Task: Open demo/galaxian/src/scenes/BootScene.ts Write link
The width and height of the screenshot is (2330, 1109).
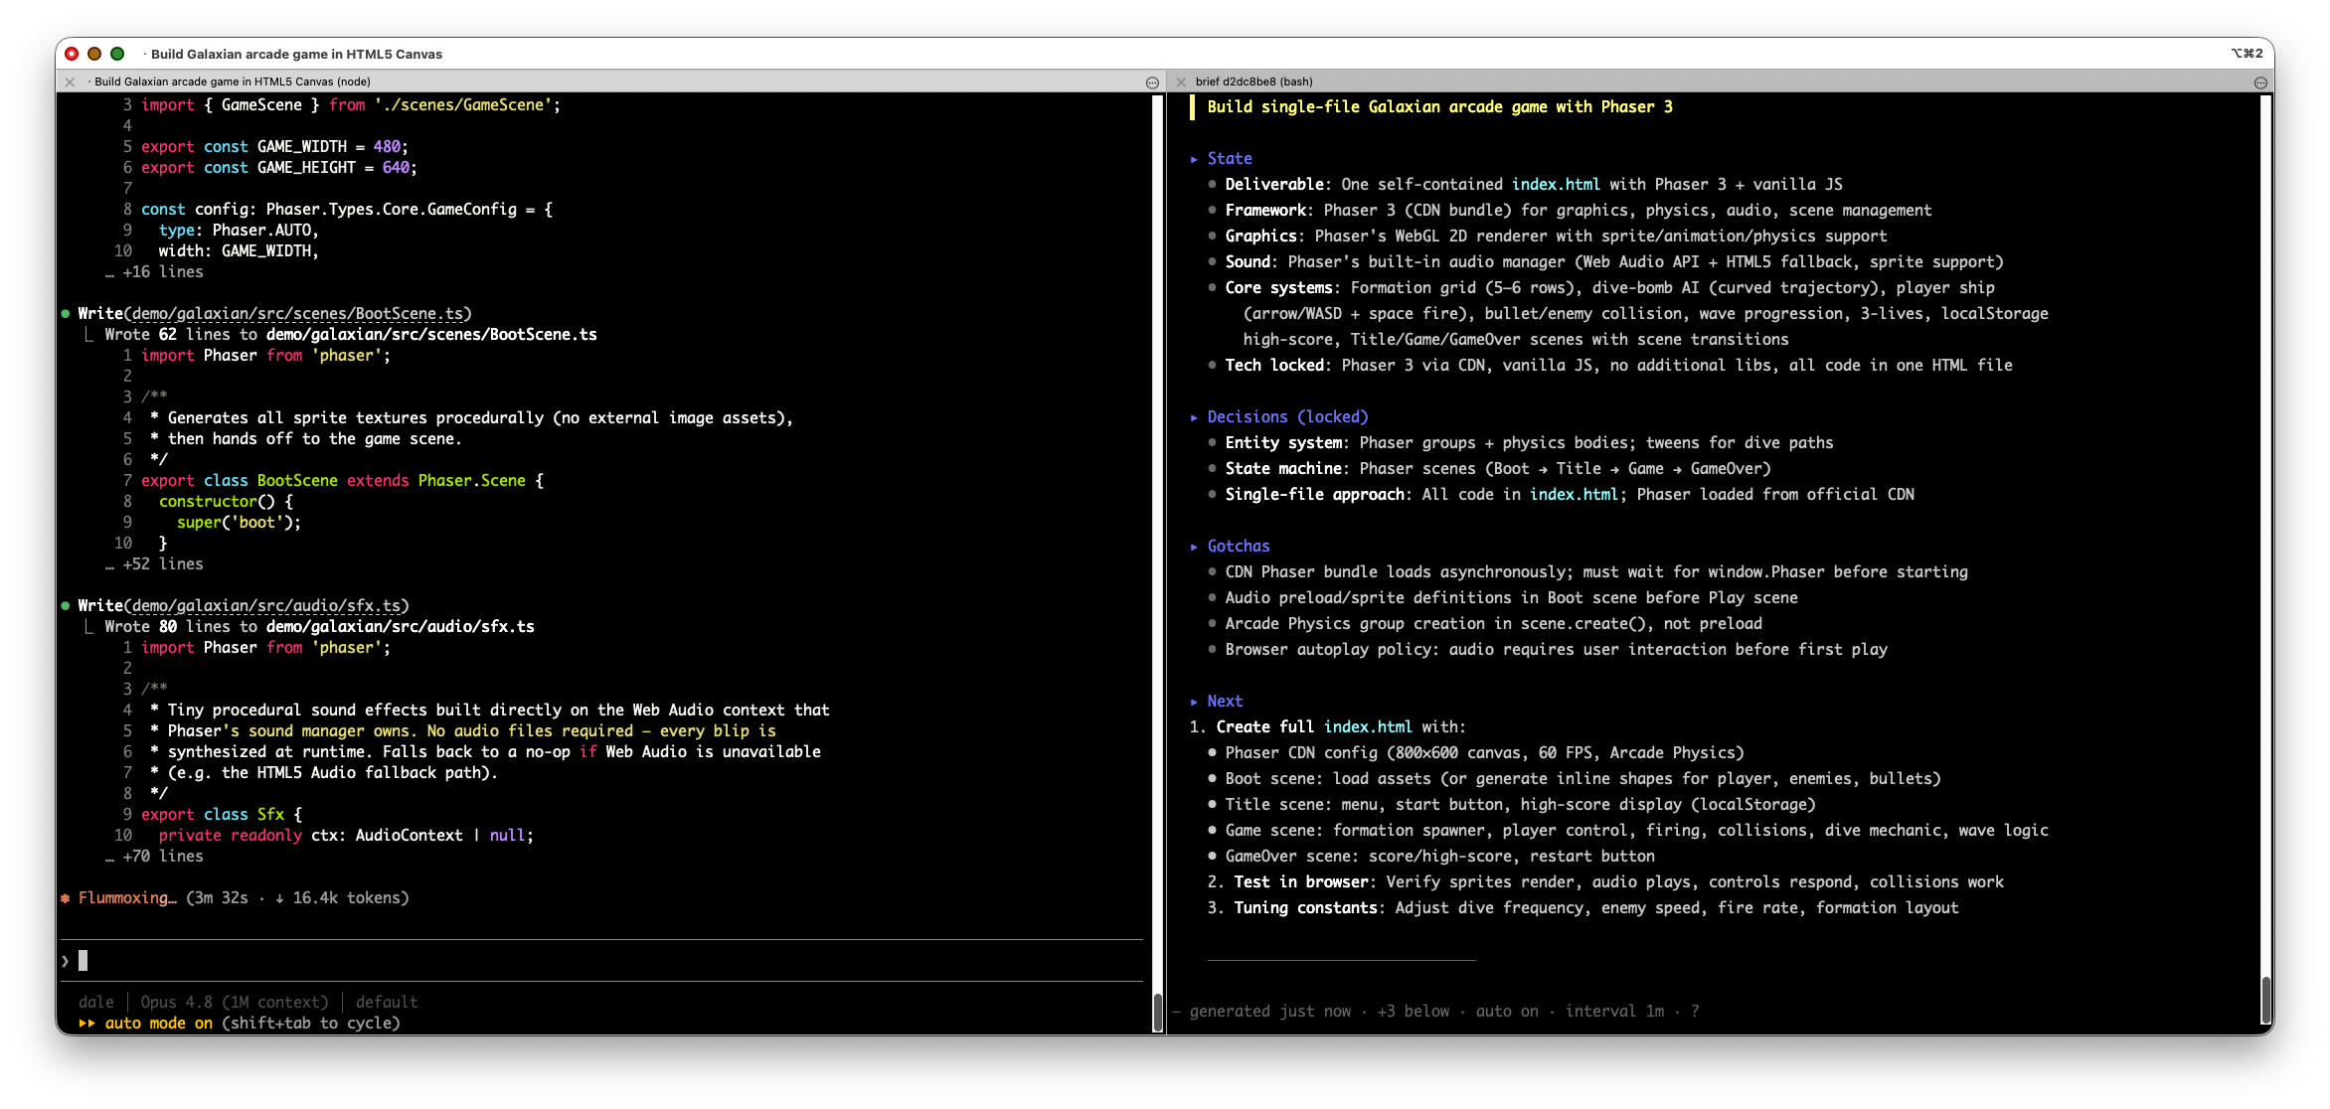Action: click(297, 313)
